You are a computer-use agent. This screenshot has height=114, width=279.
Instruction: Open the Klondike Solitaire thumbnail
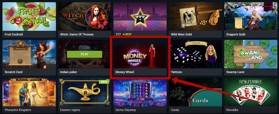[251, 92]
